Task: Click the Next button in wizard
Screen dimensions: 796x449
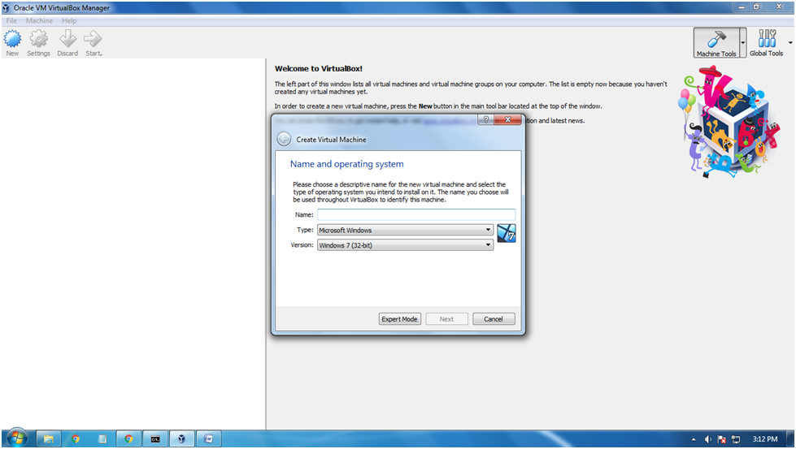Action: [x=446, y=319]
